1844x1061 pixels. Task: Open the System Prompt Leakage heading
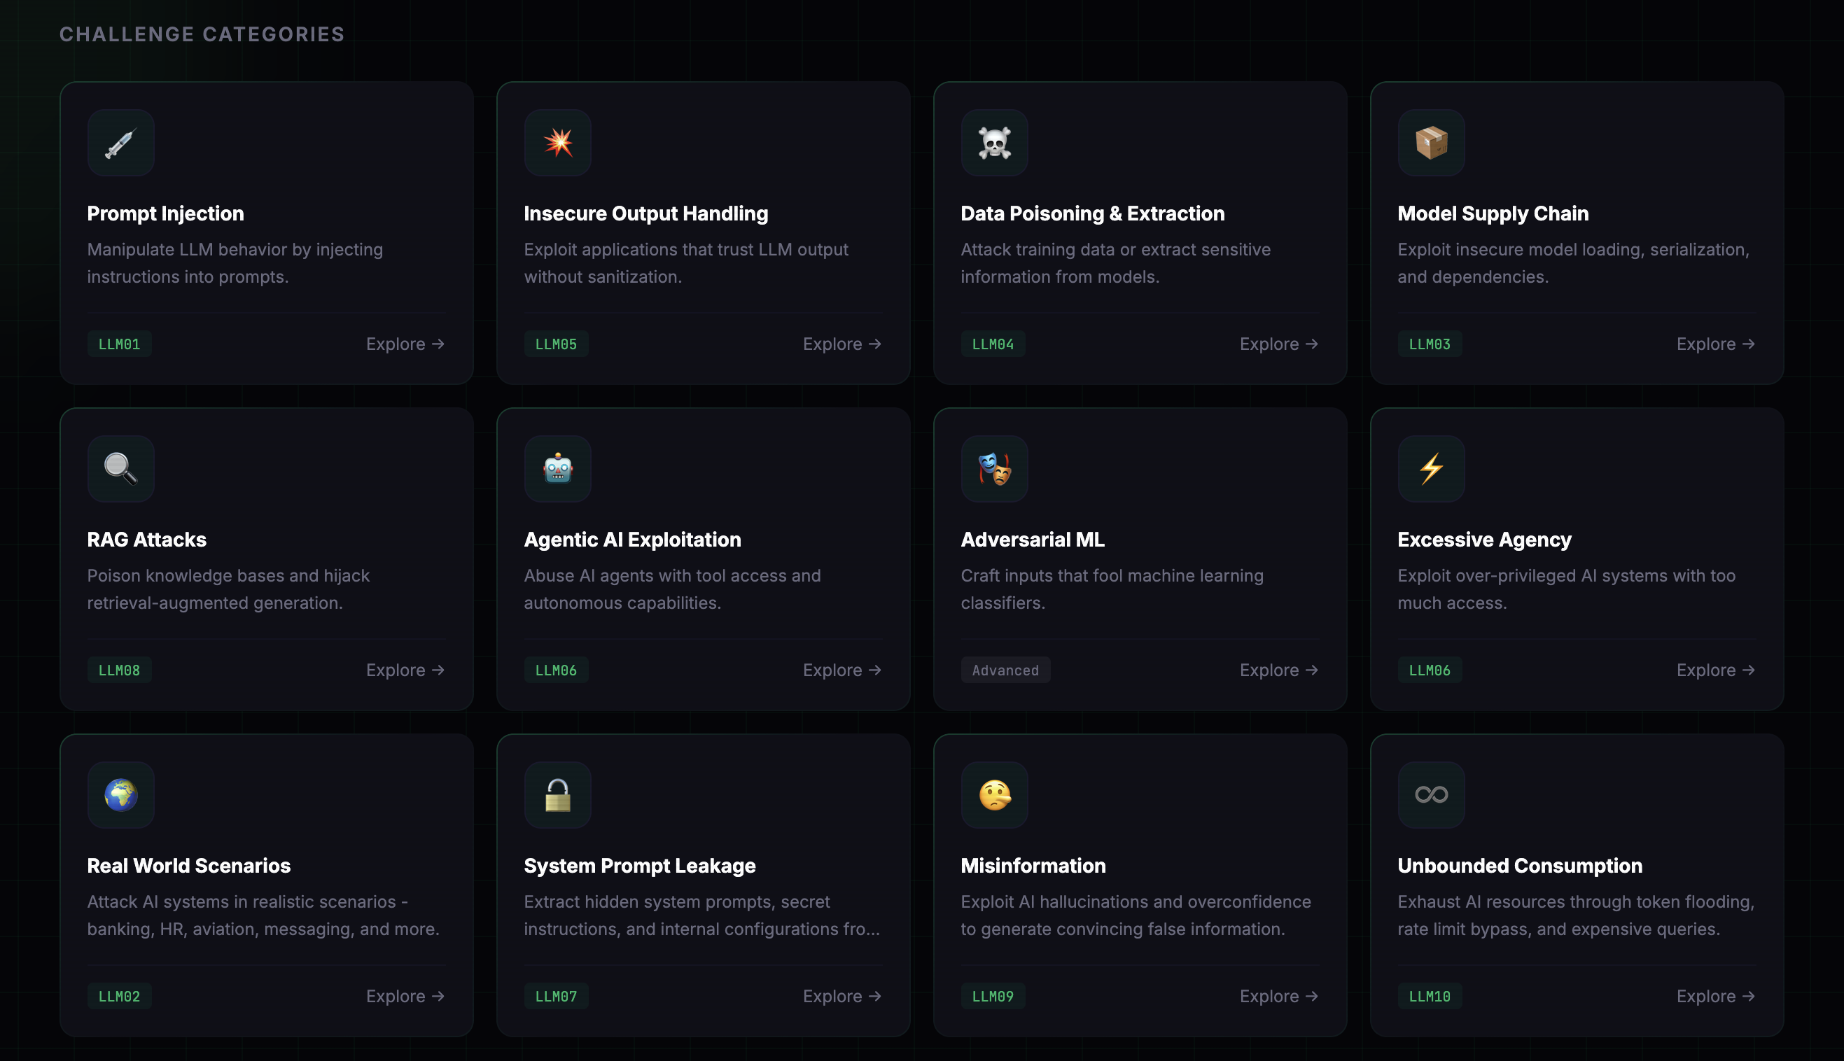[640, 866]
